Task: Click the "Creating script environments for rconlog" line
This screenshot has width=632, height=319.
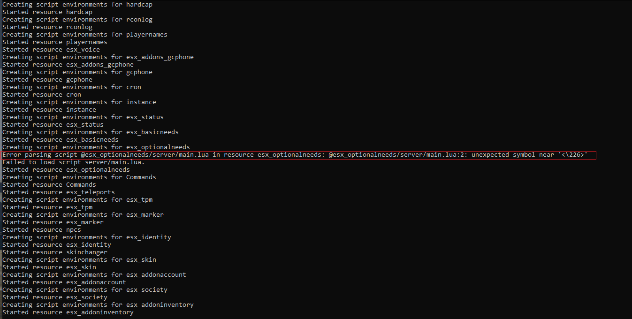Action: pos(77,20)
